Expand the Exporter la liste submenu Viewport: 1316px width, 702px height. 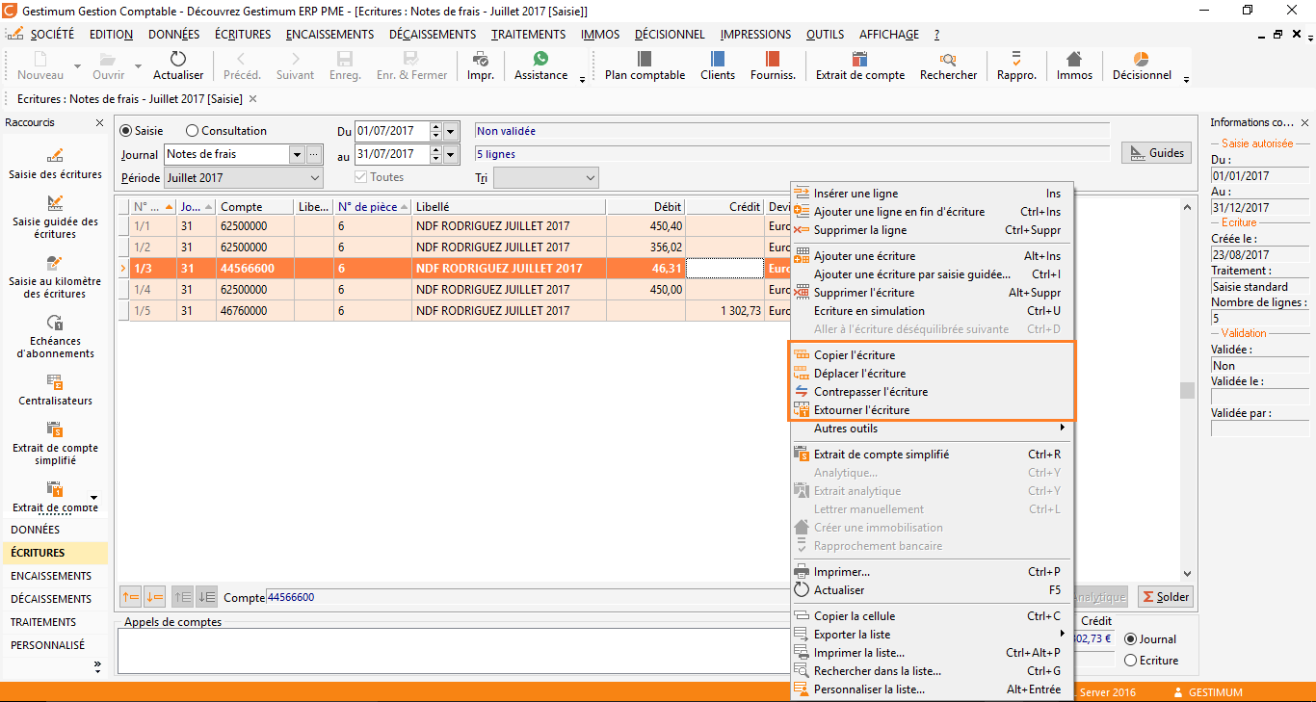click(931, 635)
